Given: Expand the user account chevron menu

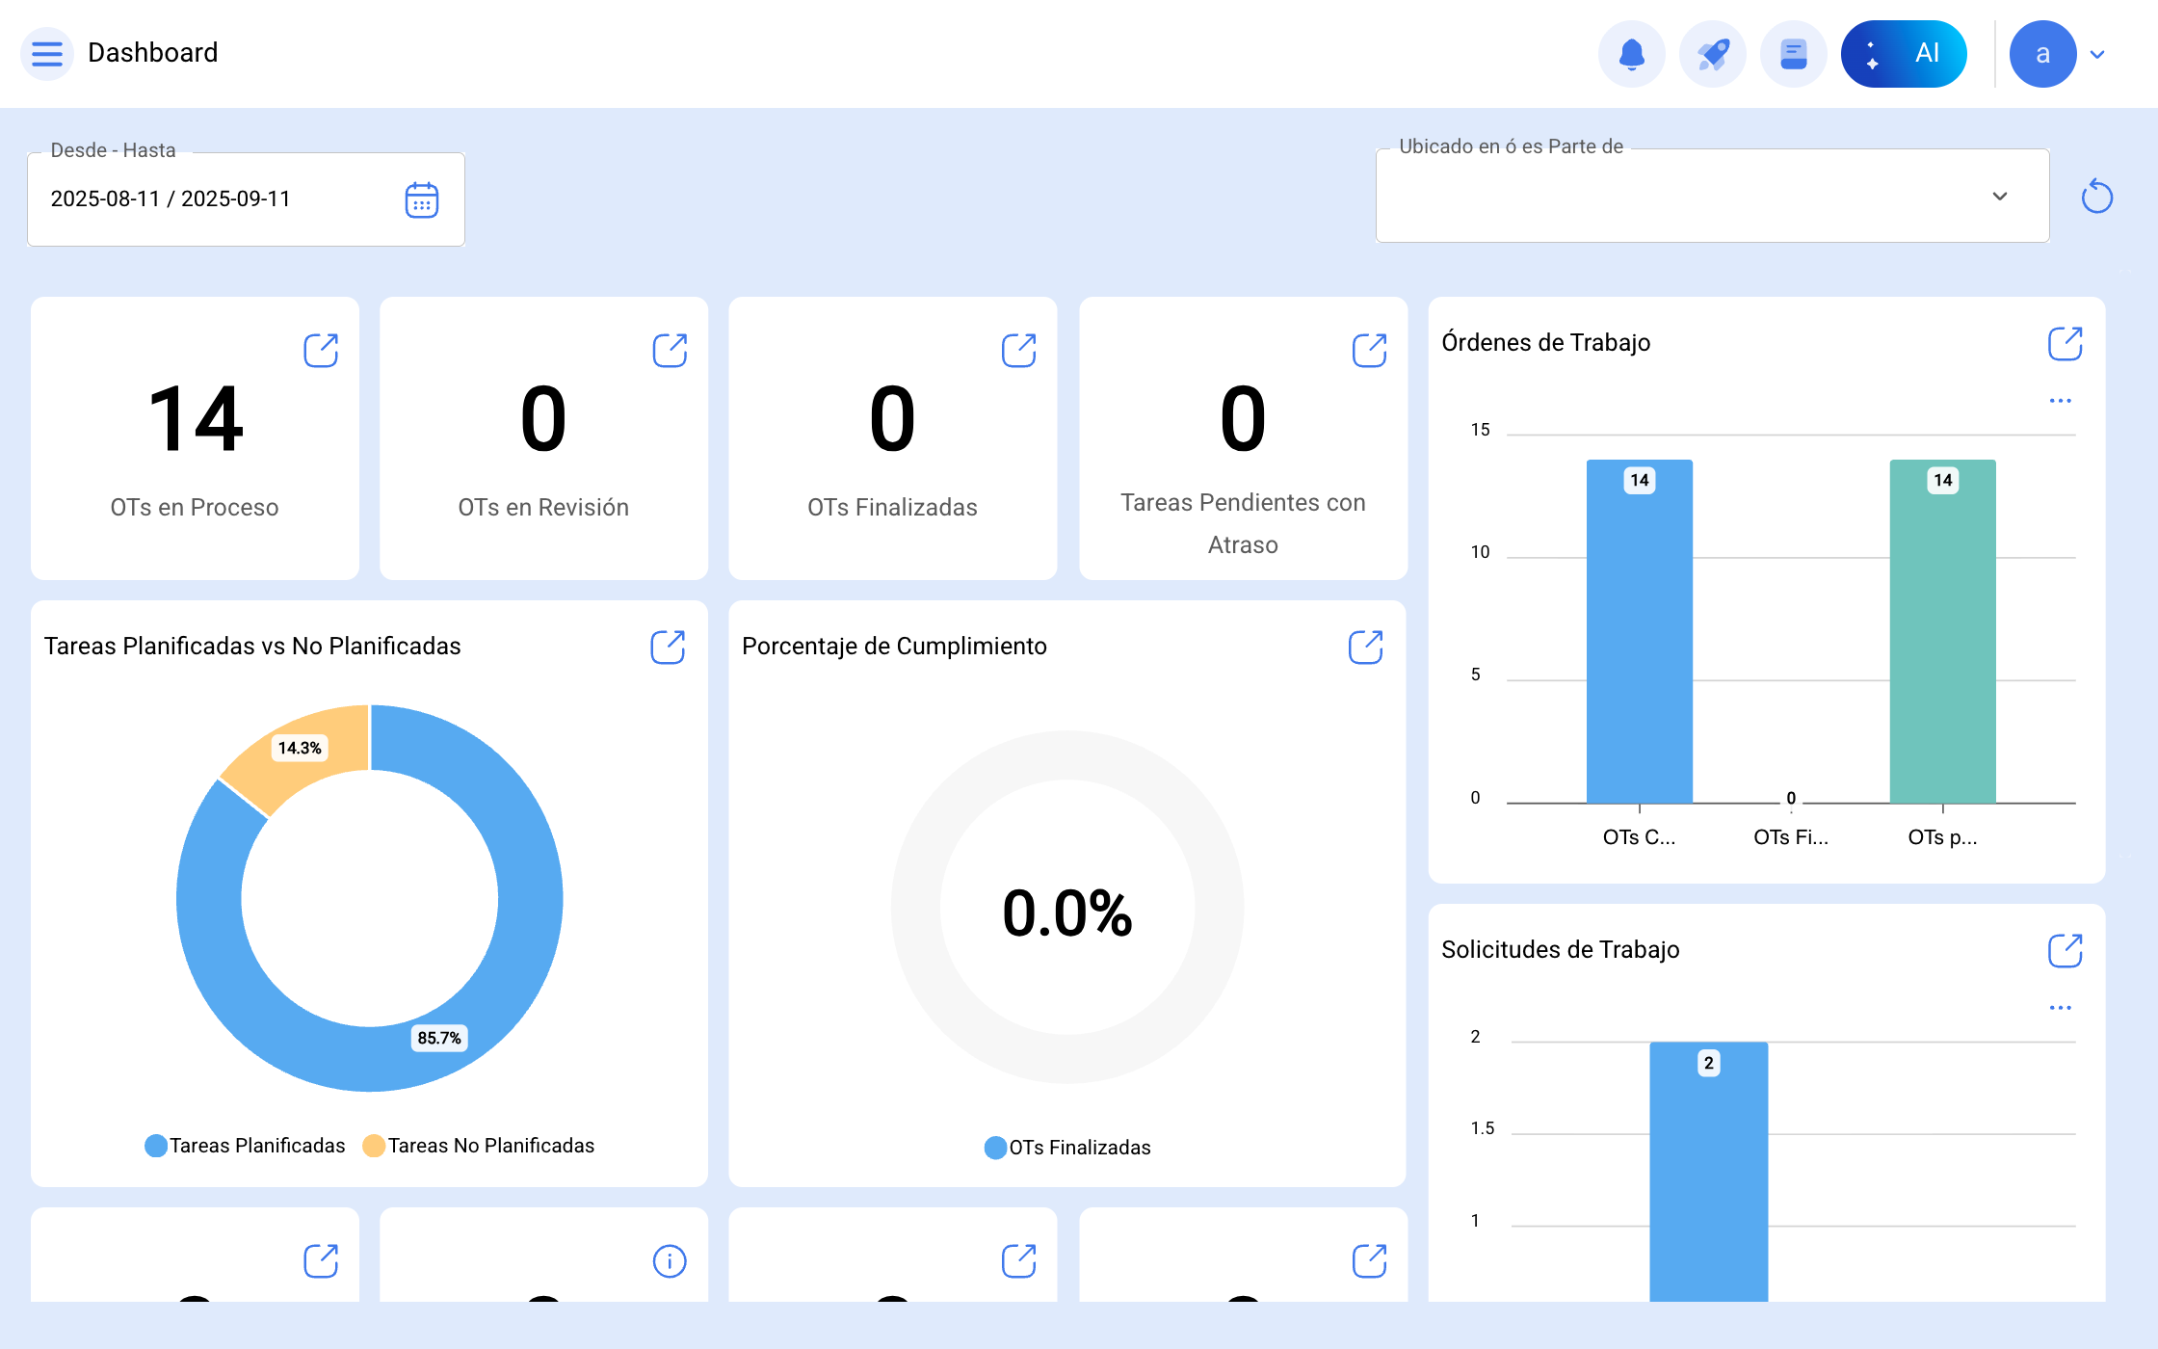Looking at the screenshot, I should pyautogui.click(x=2097, y=55).
